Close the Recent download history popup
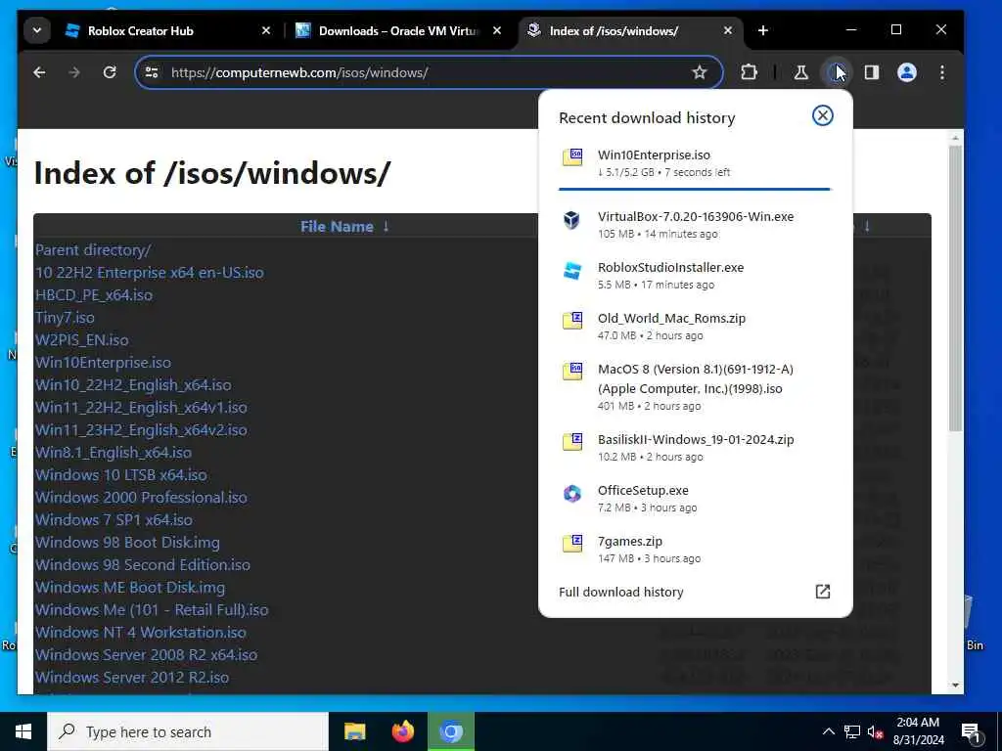This screenshot has width=1002, height=751. pyautogui.click(x=822, y=115)
